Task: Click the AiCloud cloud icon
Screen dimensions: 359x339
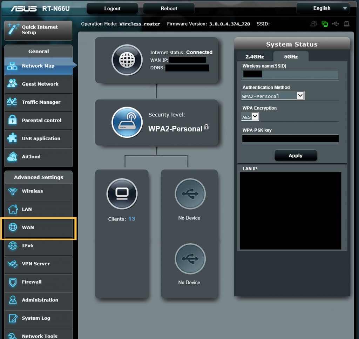Action: coord(12,156)
